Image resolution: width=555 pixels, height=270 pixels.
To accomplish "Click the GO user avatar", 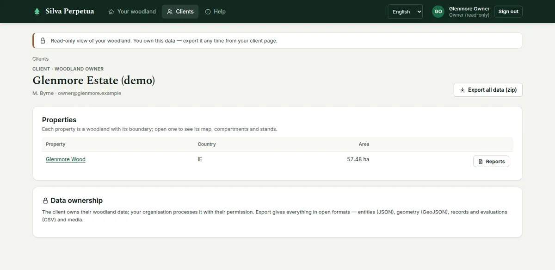I will pos(438,12).
